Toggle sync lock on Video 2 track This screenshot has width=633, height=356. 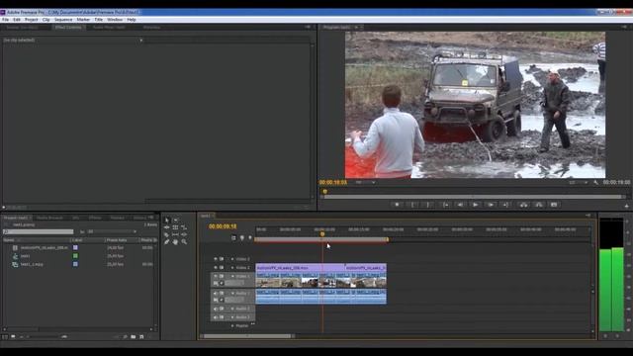click(x=222, y=268)
